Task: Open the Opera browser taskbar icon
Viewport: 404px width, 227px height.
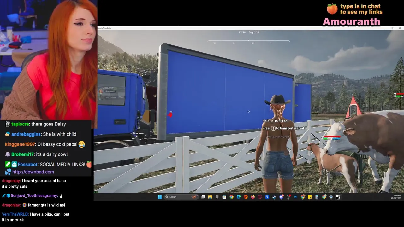Action: point(260,197)
